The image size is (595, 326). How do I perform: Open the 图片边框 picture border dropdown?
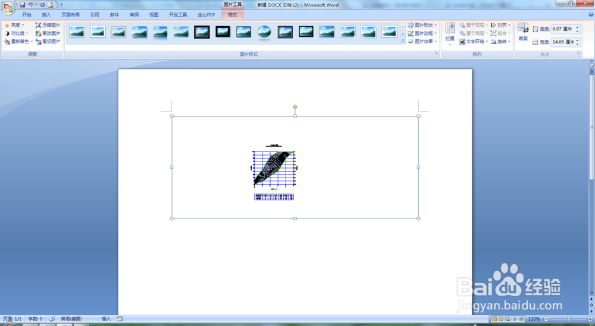[x=422, y=33]
